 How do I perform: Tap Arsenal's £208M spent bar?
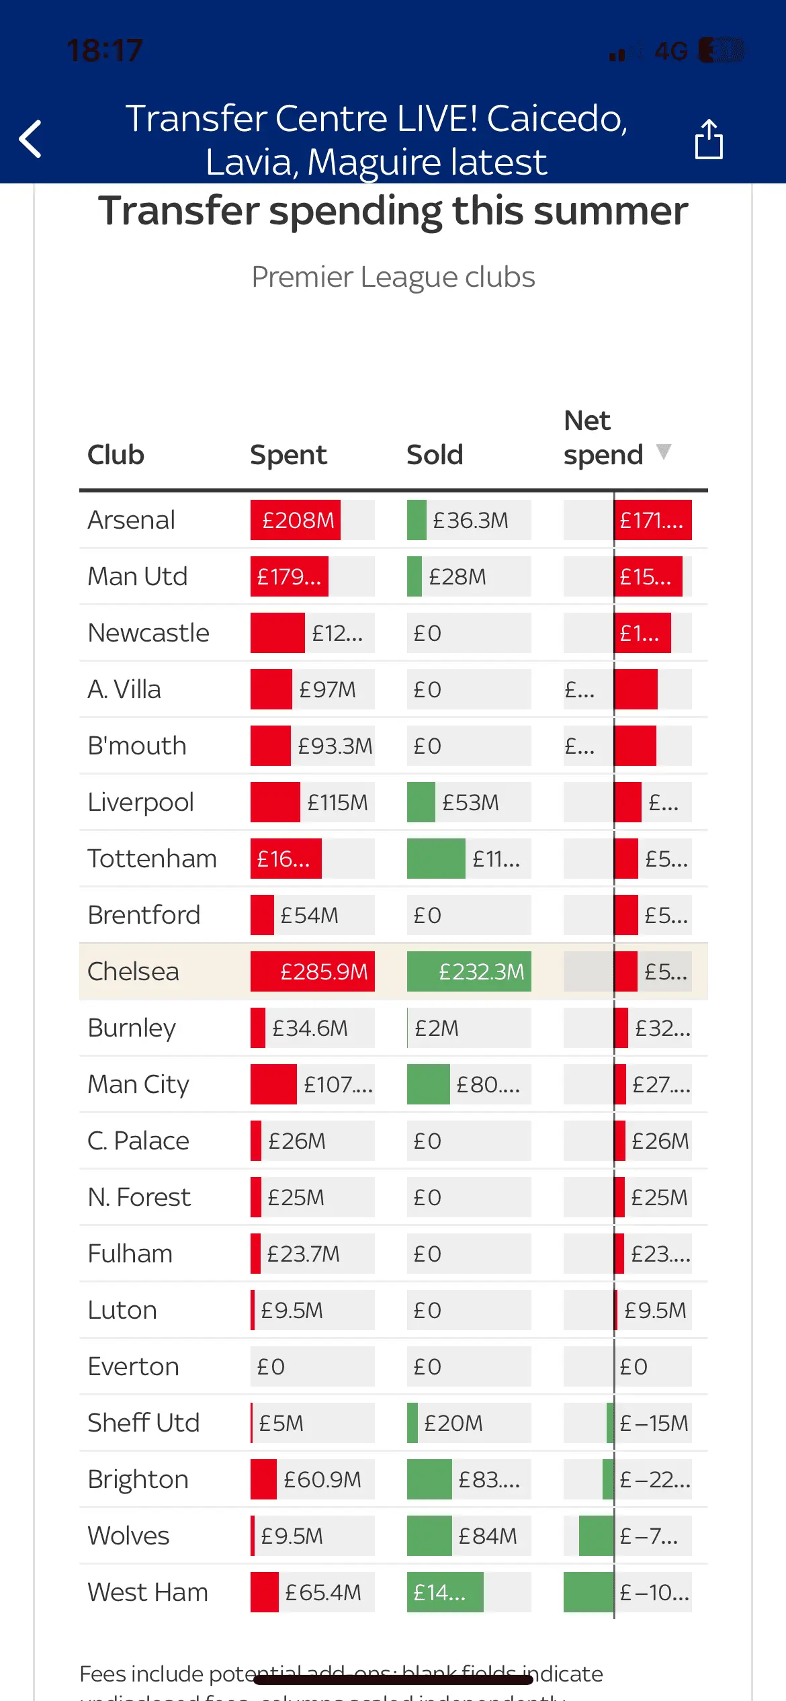pos(296,520)
